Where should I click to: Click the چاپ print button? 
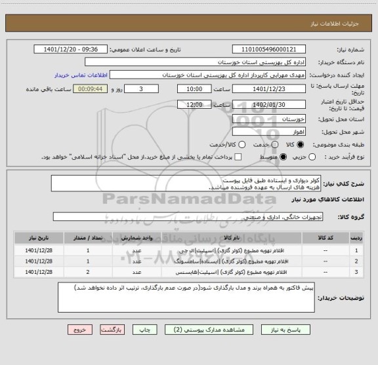point(145,330)
